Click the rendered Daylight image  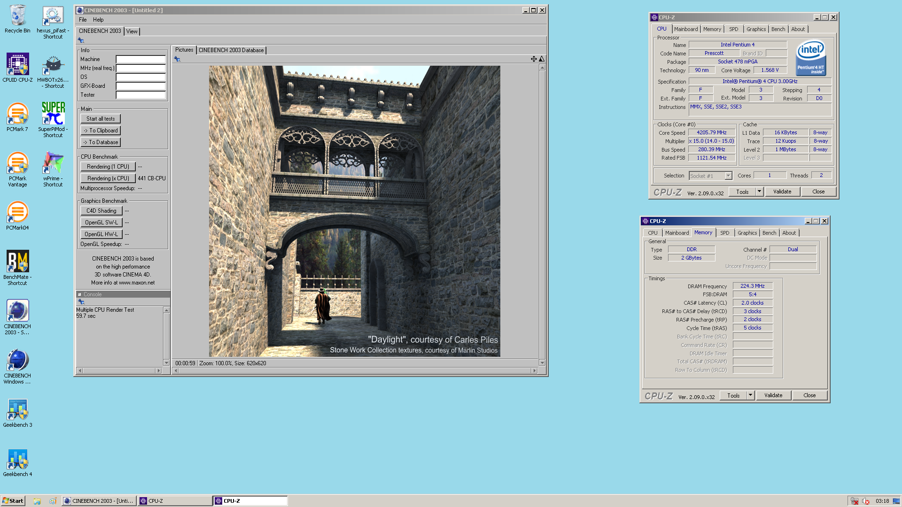[x=354, y=211]
